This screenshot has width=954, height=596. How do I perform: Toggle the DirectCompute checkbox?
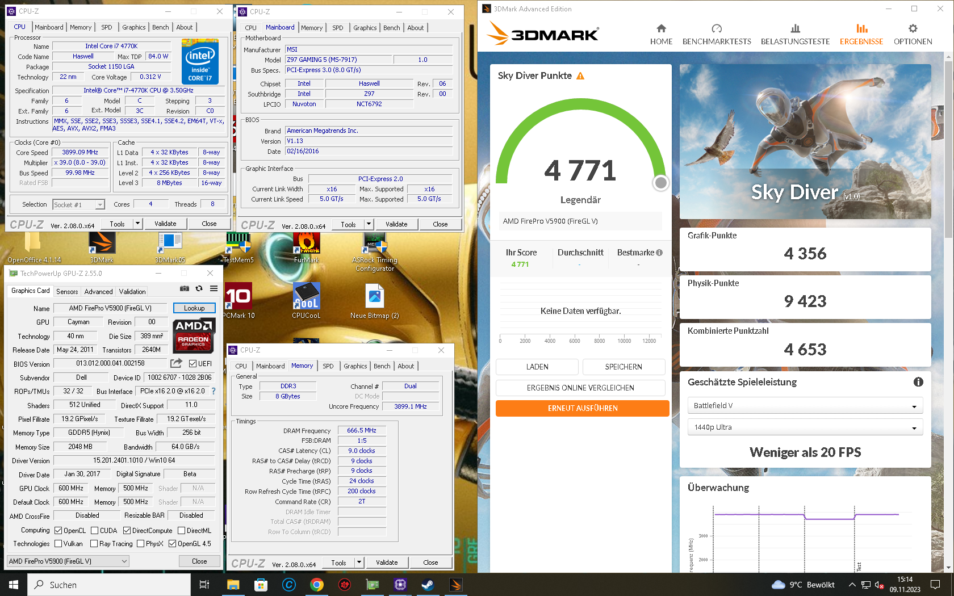pyautogui.click(x=127, y=531)
